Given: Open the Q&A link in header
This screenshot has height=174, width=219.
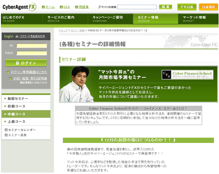Looking at the screenshot, I should [66, 7].
